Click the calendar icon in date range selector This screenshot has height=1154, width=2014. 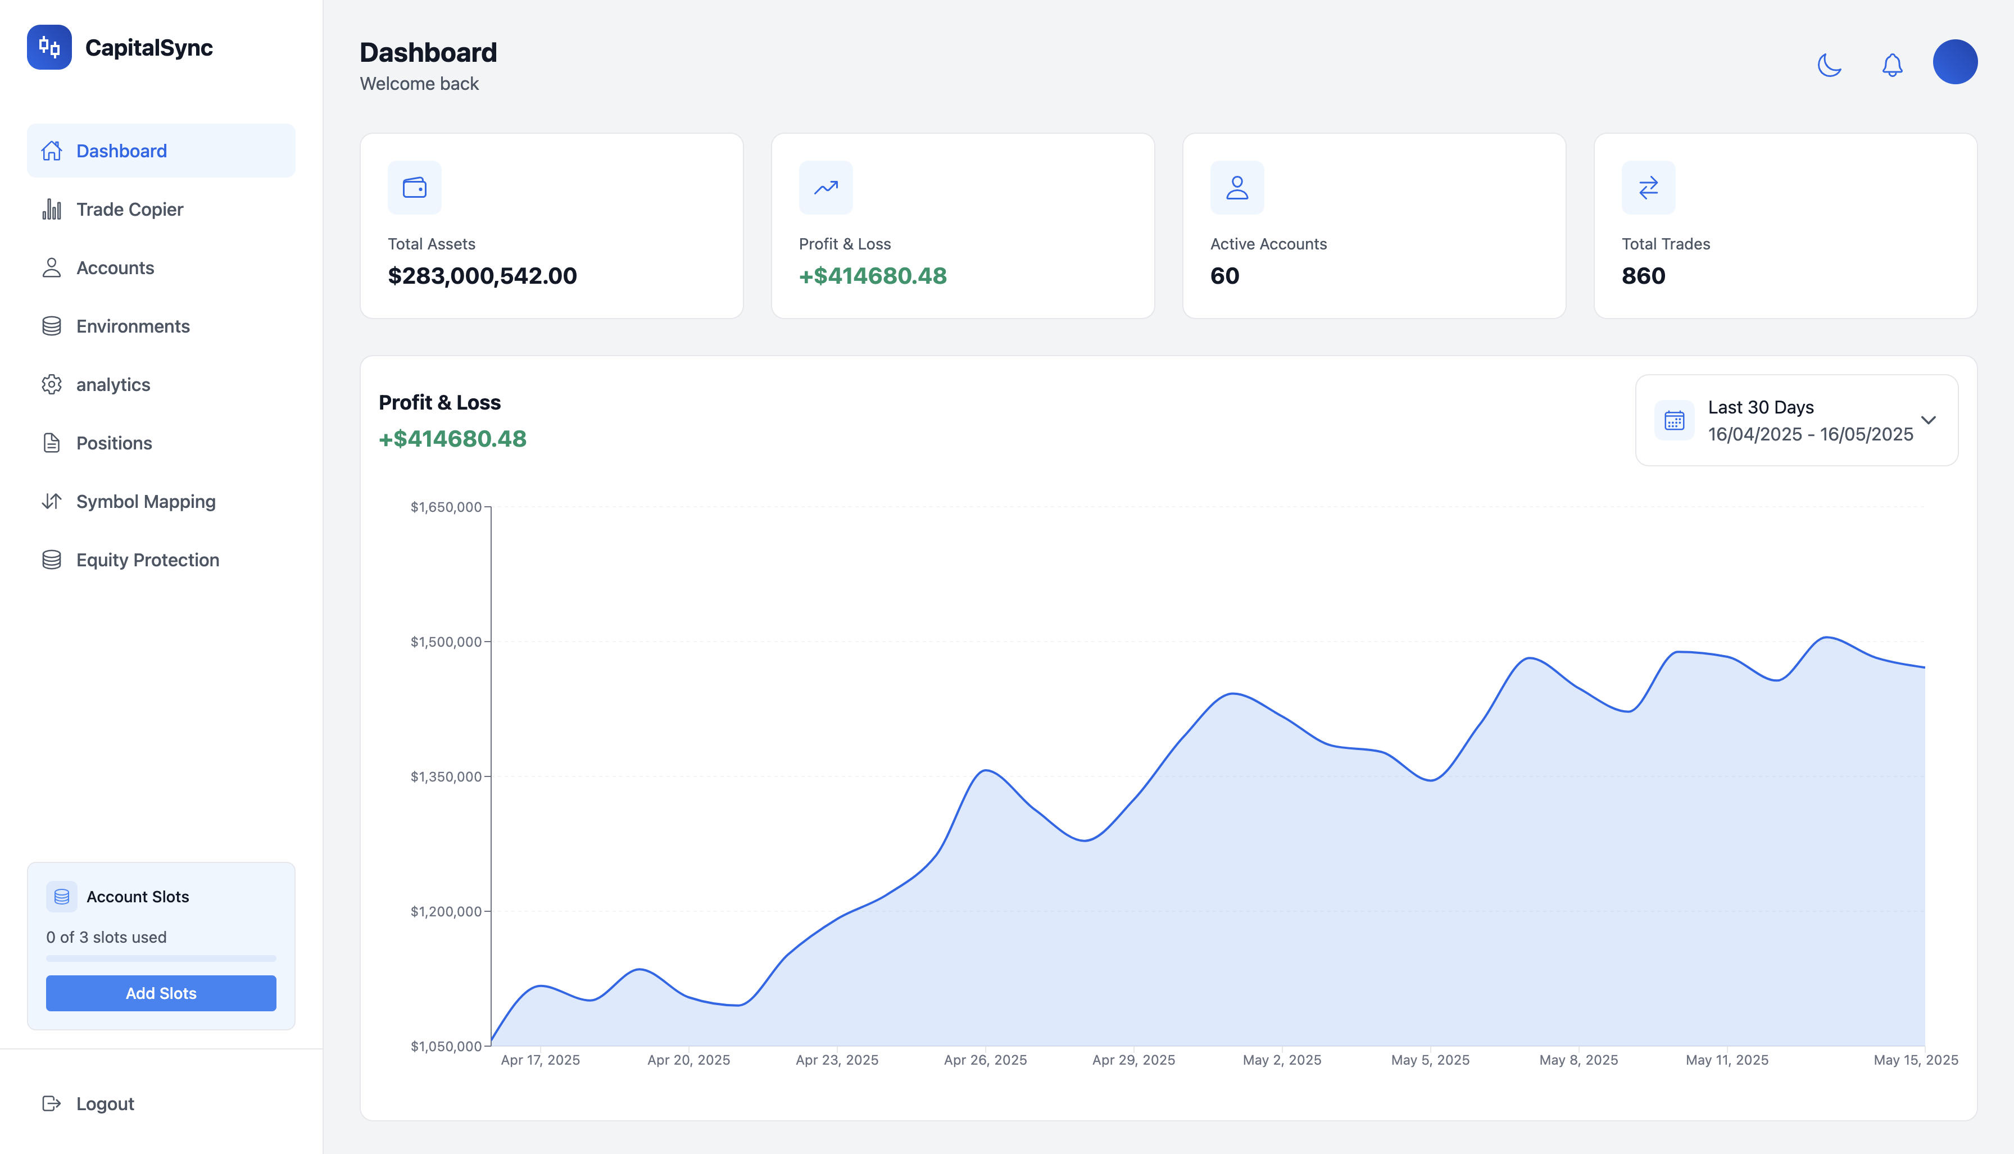1674,420
